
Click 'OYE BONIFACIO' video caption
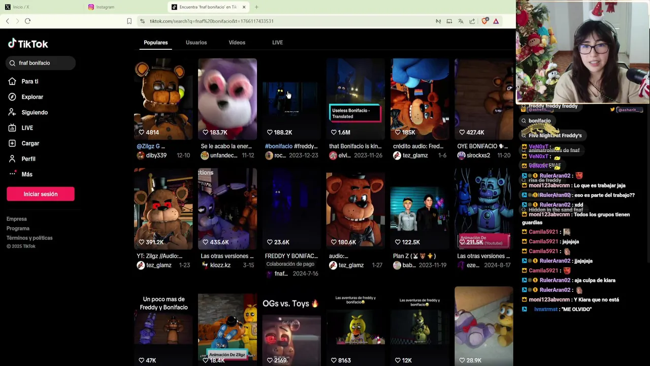coord(483,146)
